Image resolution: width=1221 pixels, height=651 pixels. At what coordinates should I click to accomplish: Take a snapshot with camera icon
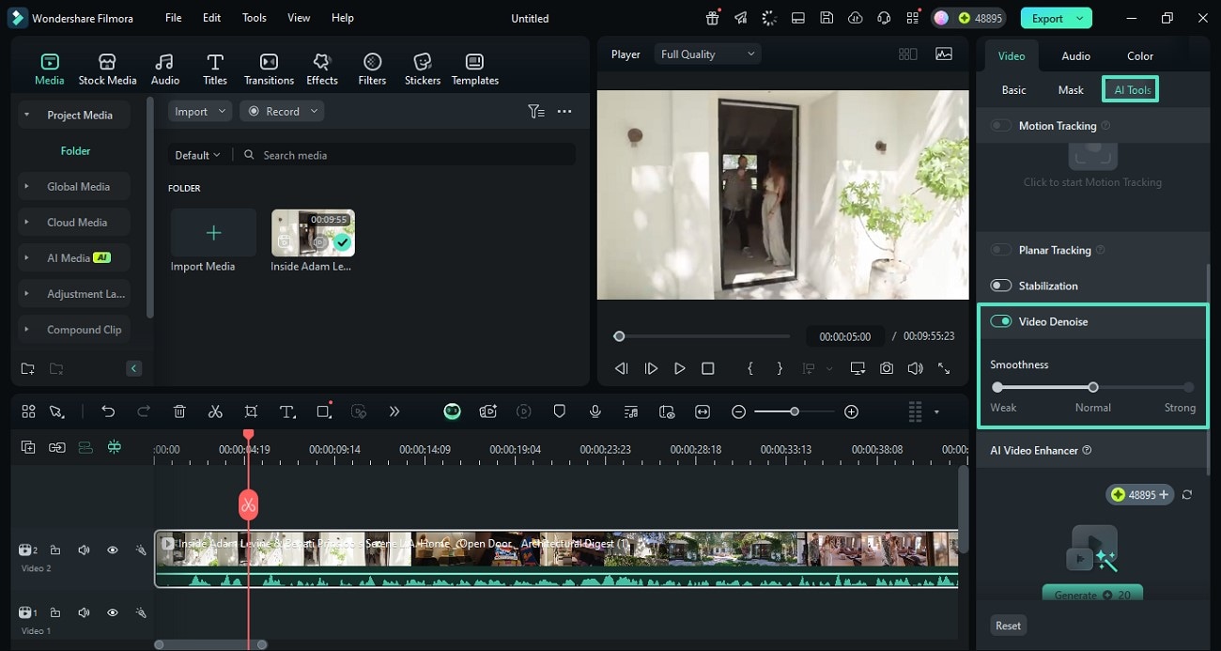[x=887, y=368]
